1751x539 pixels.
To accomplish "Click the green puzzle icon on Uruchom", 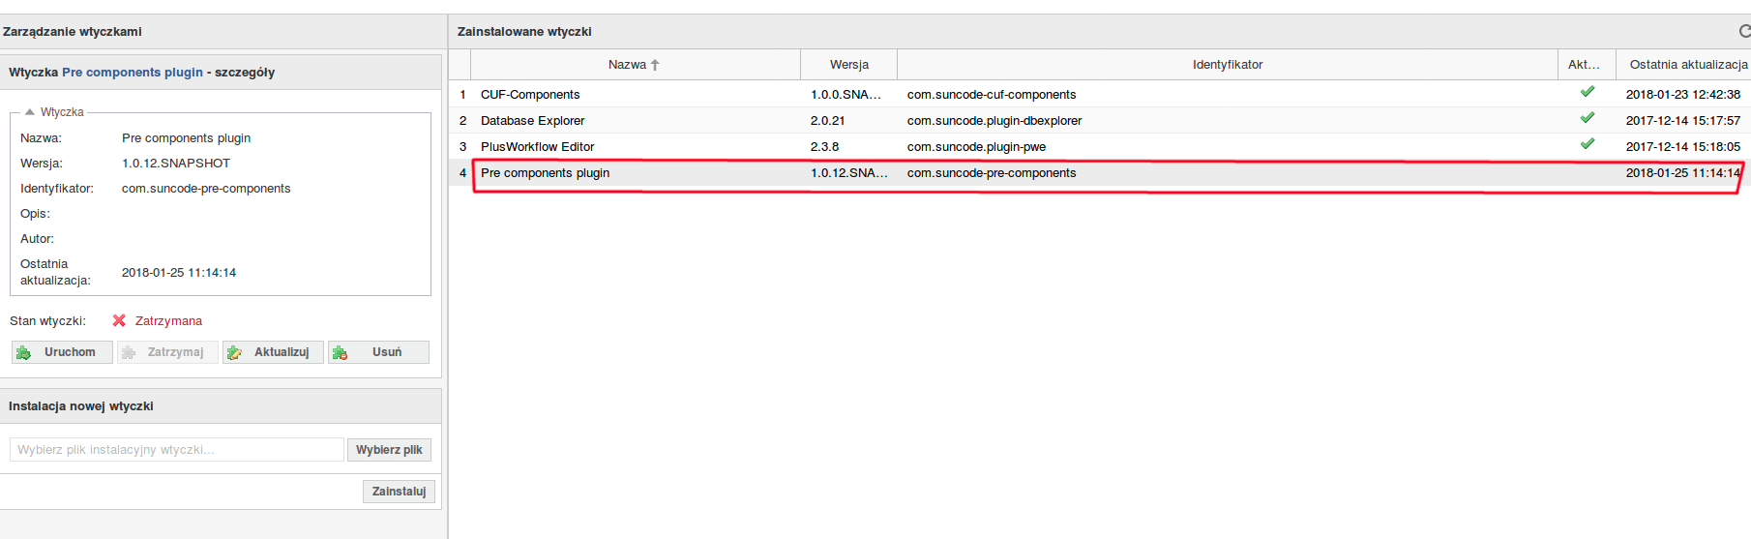I will [x=23, y=352].
